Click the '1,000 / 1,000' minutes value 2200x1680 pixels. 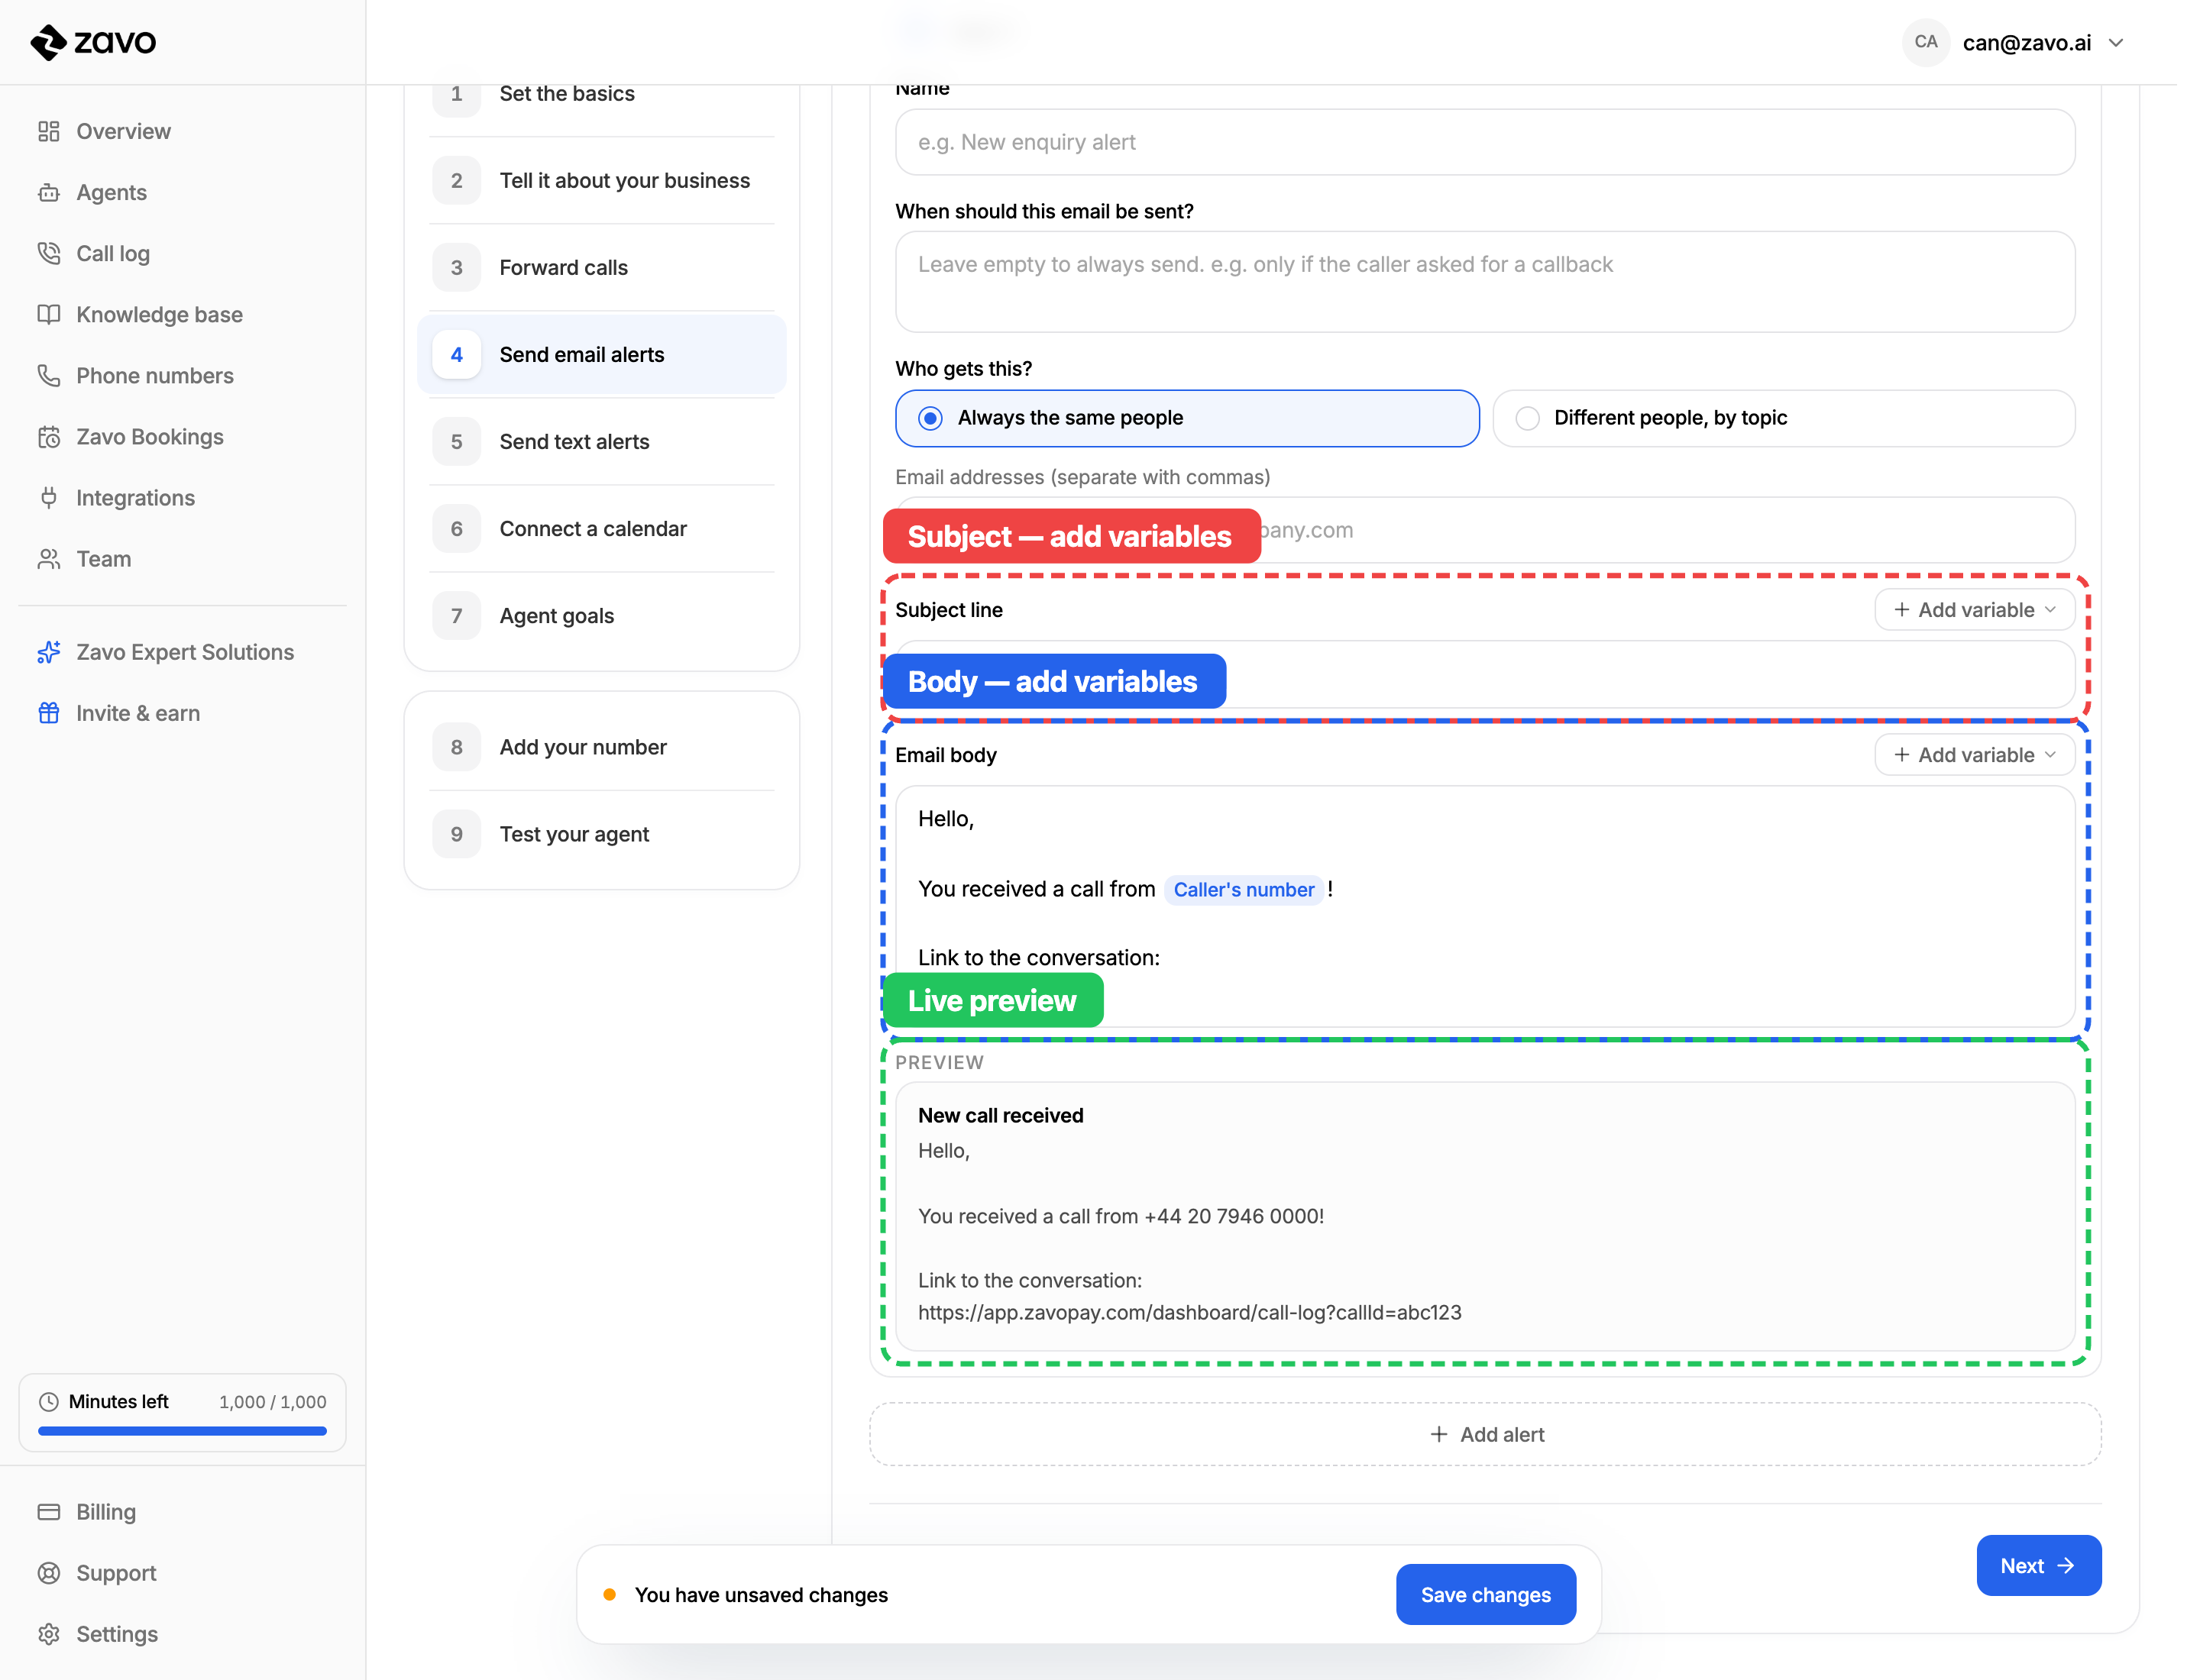(272, 1402)
